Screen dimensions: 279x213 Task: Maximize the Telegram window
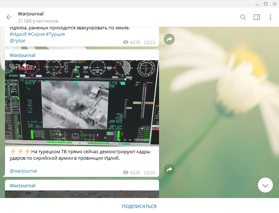coord(265,4)
